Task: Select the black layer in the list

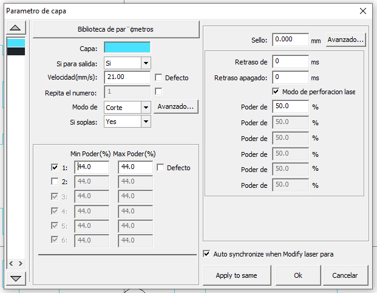Action: 16,52
